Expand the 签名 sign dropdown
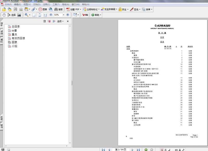208x151 pixels. [x=140, y=9]
